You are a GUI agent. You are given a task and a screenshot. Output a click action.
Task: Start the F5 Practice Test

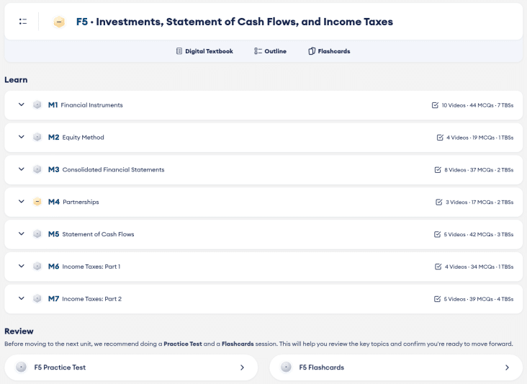[131, 367]
